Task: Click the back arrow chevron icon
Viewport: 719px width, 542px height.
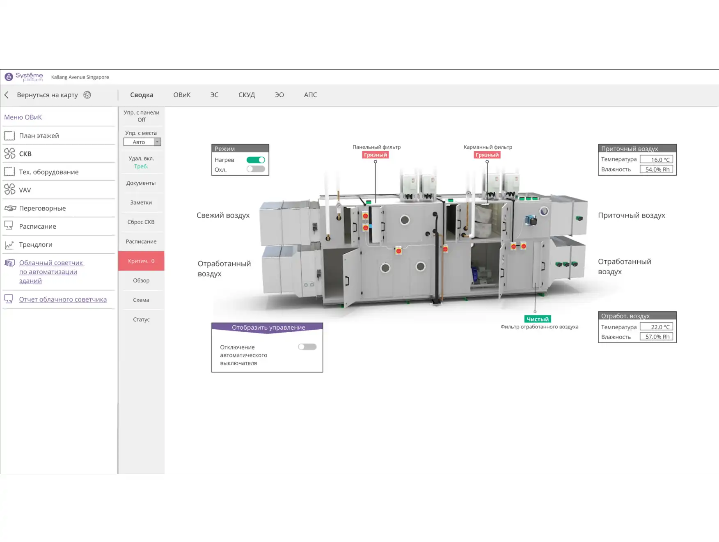Action: coord(7,95)
